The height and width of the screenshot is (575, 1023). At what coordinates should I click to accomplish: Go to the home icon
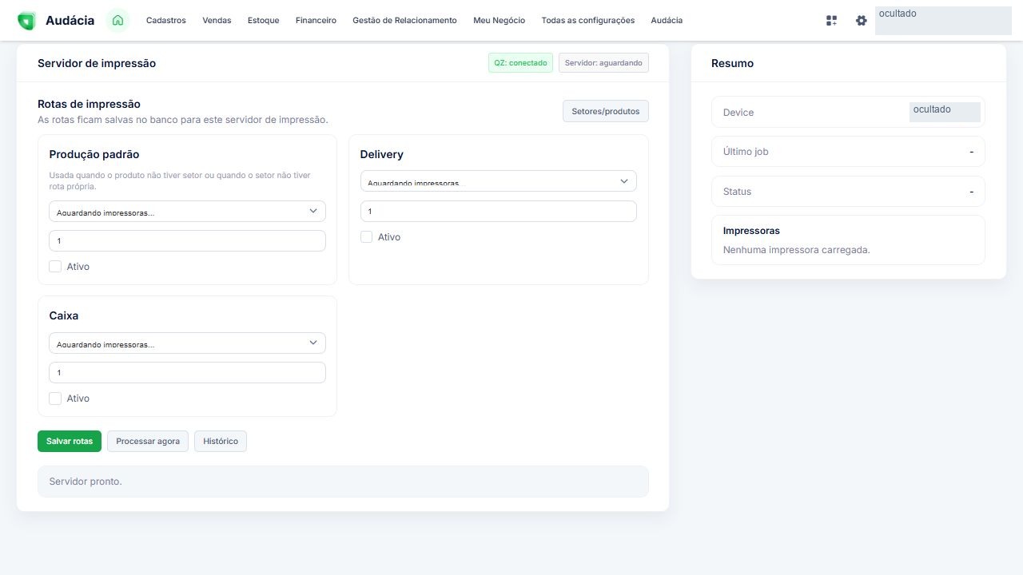tap(117, 21)
